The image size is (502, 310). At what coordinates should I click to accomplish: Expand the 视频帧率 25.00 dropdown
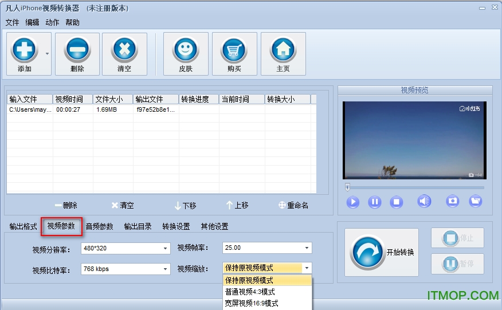pyautogui.click(x=307, y=248)
